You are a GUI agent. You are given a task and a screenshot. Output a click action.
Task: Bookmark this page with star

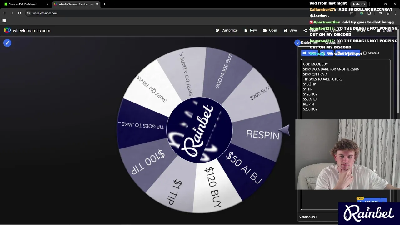[351, 13]
